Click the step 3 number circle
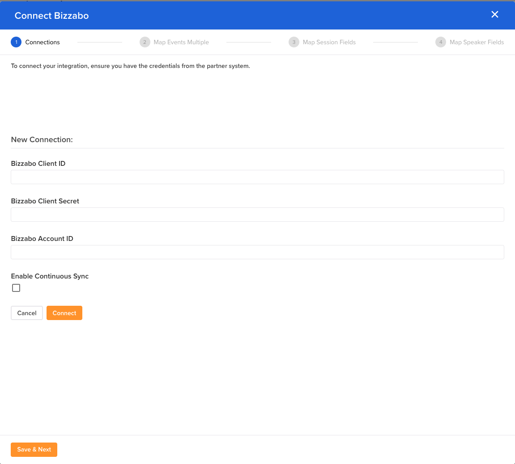Viewport: 515px width, 464px height. pyautogui.click(x=294, y=42)
